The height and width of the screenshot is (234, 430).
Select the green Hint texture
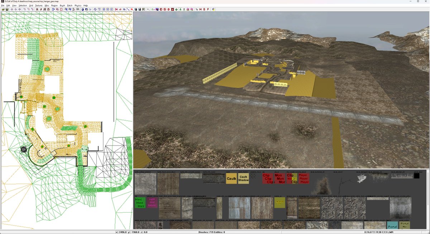pyautogui.click(x=140, y=203)
